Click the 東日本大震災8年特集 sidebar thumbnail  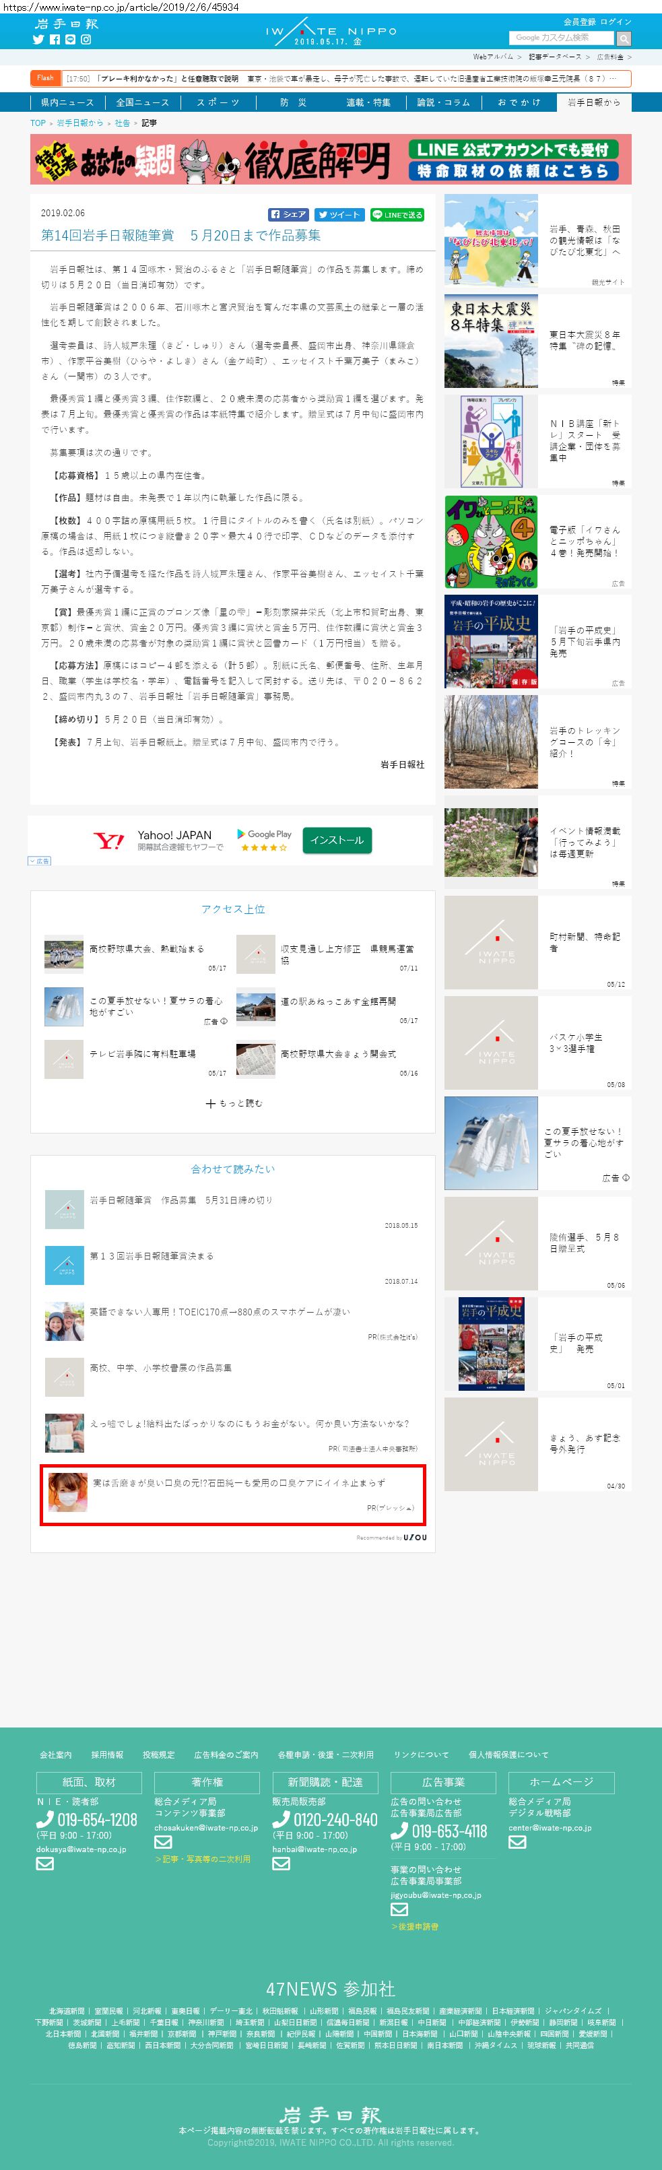click(491, 340)
